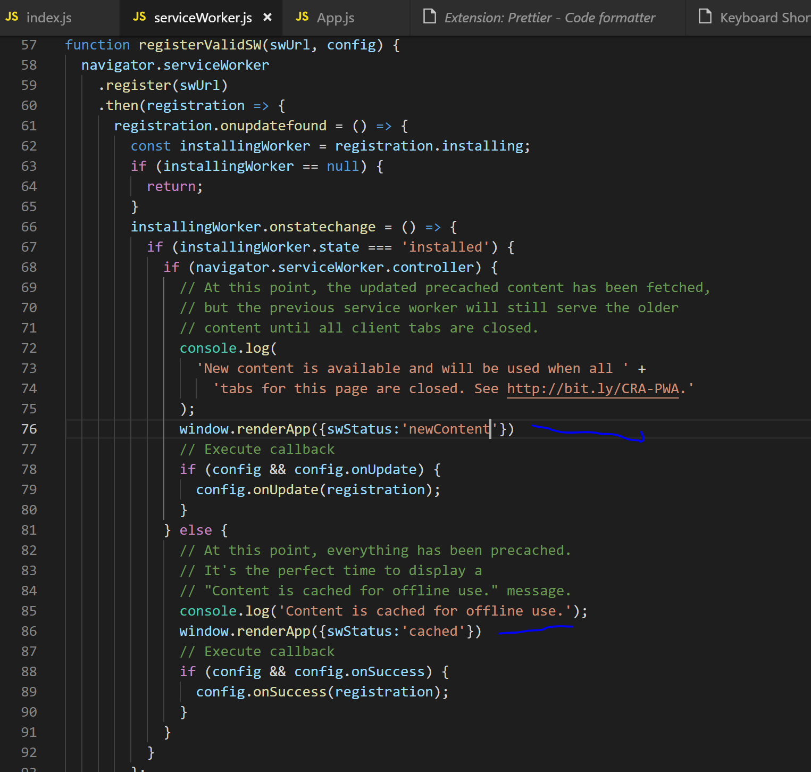Open the Extension: Prettier - Code formatter tab
Viewport: 811px width, 772px height.
coord(548,18)
